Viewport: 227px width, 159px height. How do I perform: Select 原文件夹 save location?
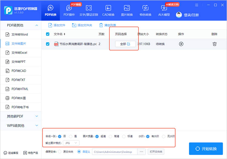point(60,152)
